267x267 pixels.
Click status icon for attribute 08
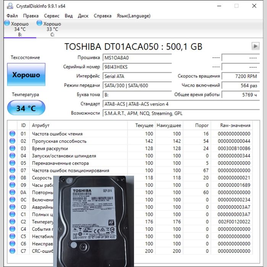point(12,178)
